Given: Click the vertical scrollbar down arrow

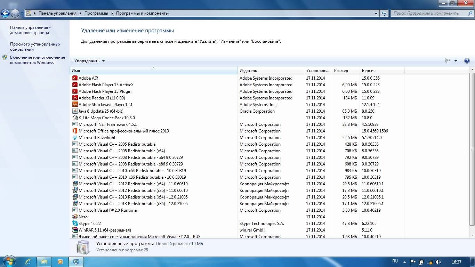Looking at the screenshot, I should click(472, 235).
